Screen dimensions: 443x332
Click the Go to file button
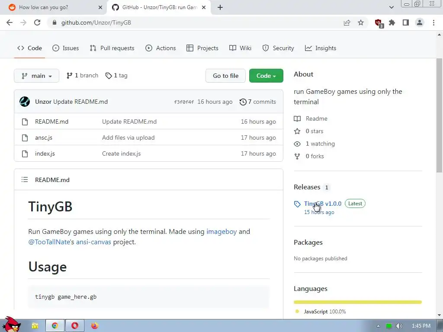[225, 76]
